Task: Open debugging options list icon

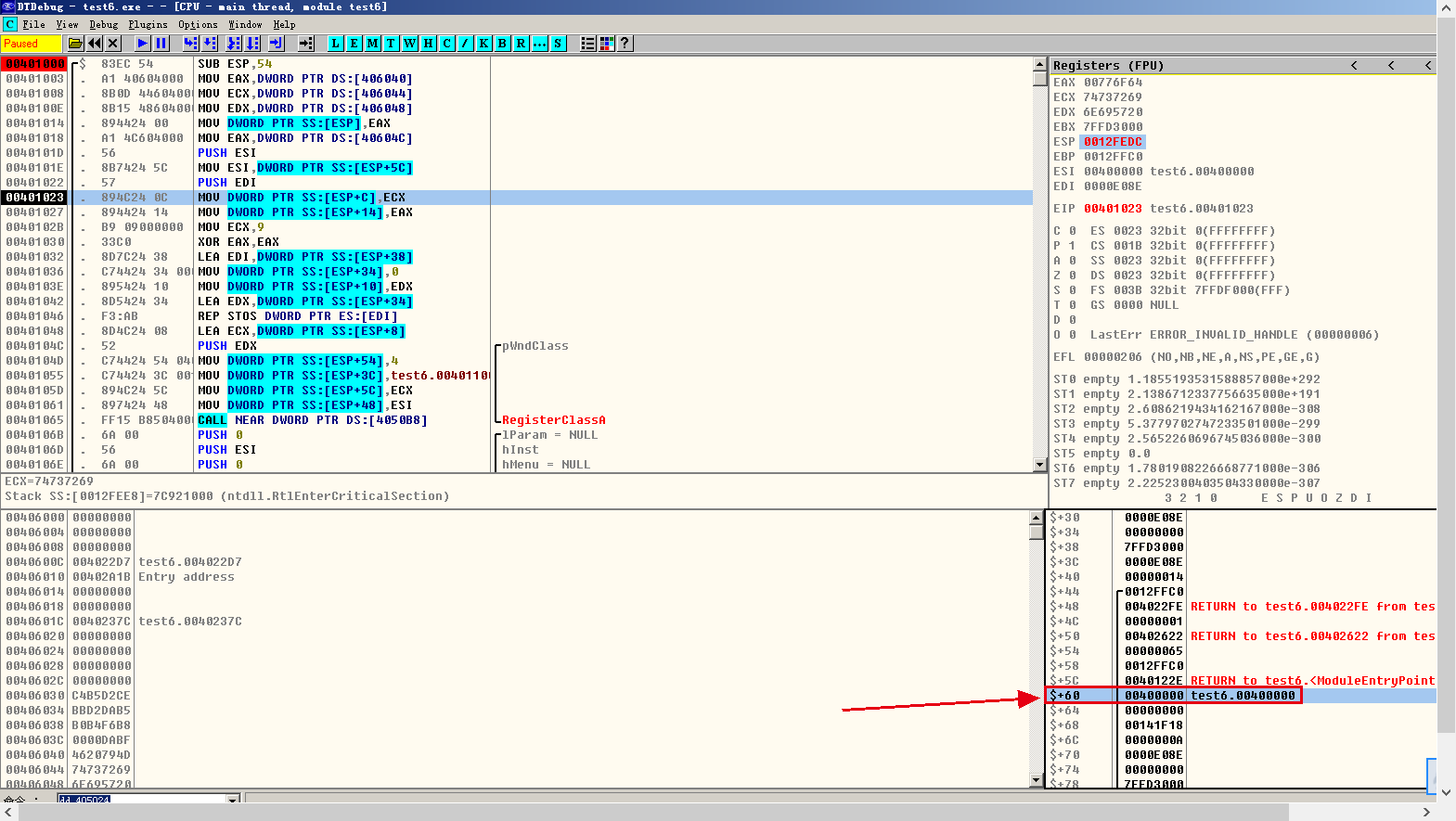Action: (587, 44)
